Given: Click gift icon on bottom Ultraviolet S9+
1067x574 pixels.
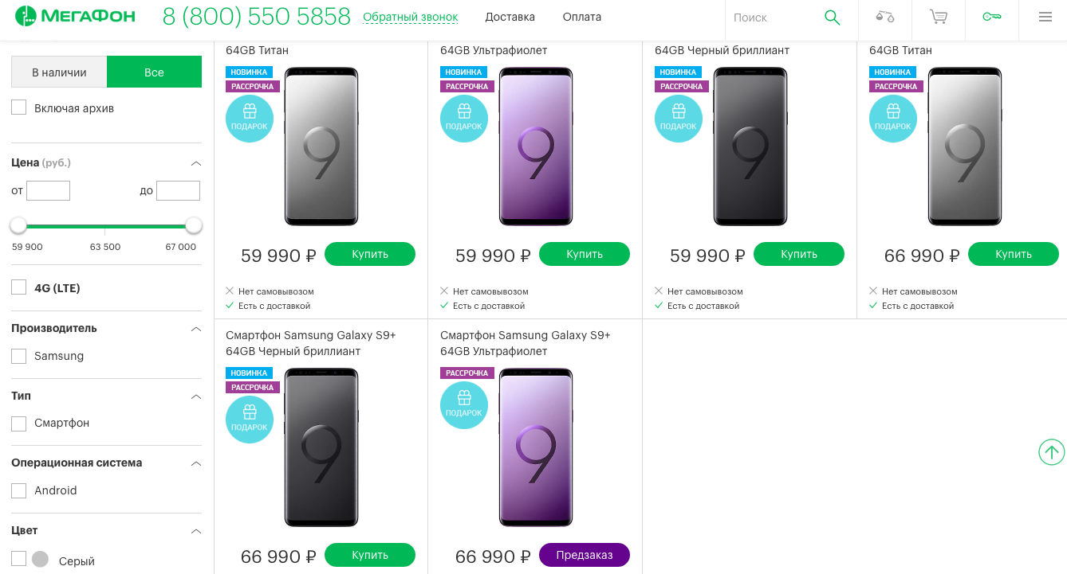Looking at the screenshot, I should 464,404.
